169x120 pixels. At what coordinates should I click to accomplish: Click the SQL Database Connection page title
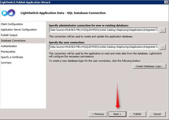pos(63,13)
